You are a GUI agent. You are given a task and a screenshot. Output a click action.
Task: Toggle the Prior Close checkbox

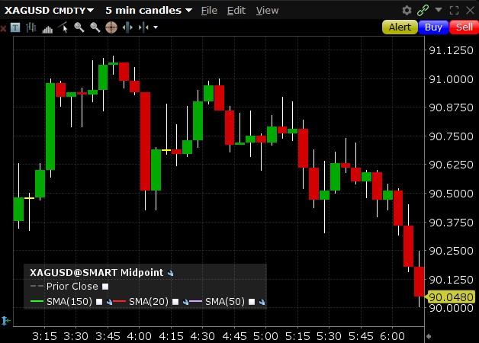[105, 287]
